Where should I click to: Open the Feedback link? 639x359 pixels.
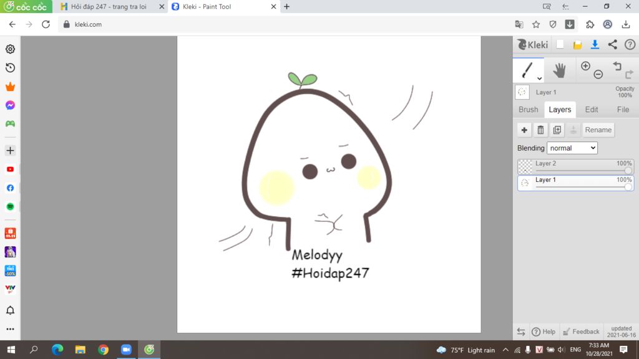pyautogui.click(x=581, y=332)
